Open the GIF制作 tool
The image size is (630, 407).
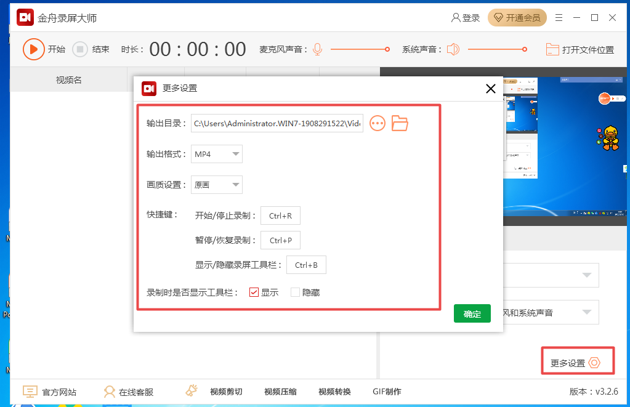pyautogui.click(x=387, y=392)
